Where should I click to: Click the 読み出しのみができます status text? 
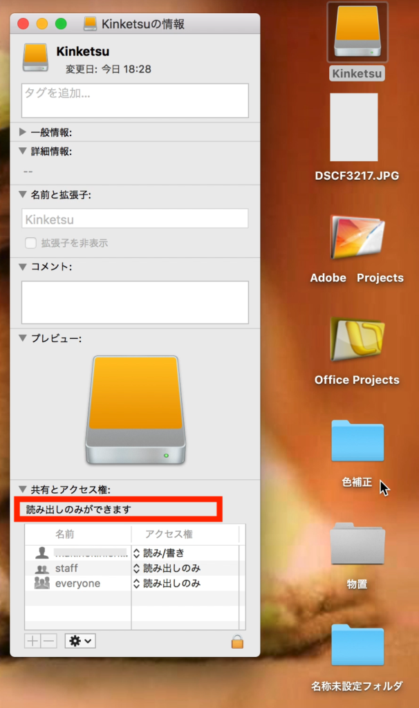pyautogui.click(x=79, y=510)
